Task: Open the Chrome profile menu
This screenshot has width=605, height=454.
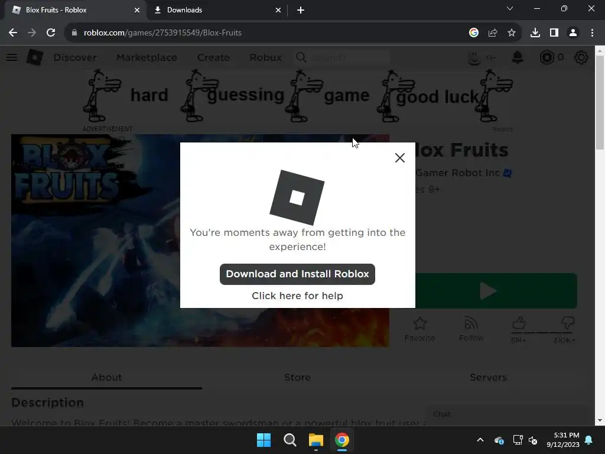Action: [573, 33]
